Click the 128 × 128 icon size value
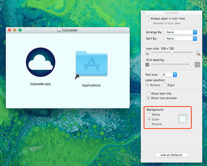 167,48
